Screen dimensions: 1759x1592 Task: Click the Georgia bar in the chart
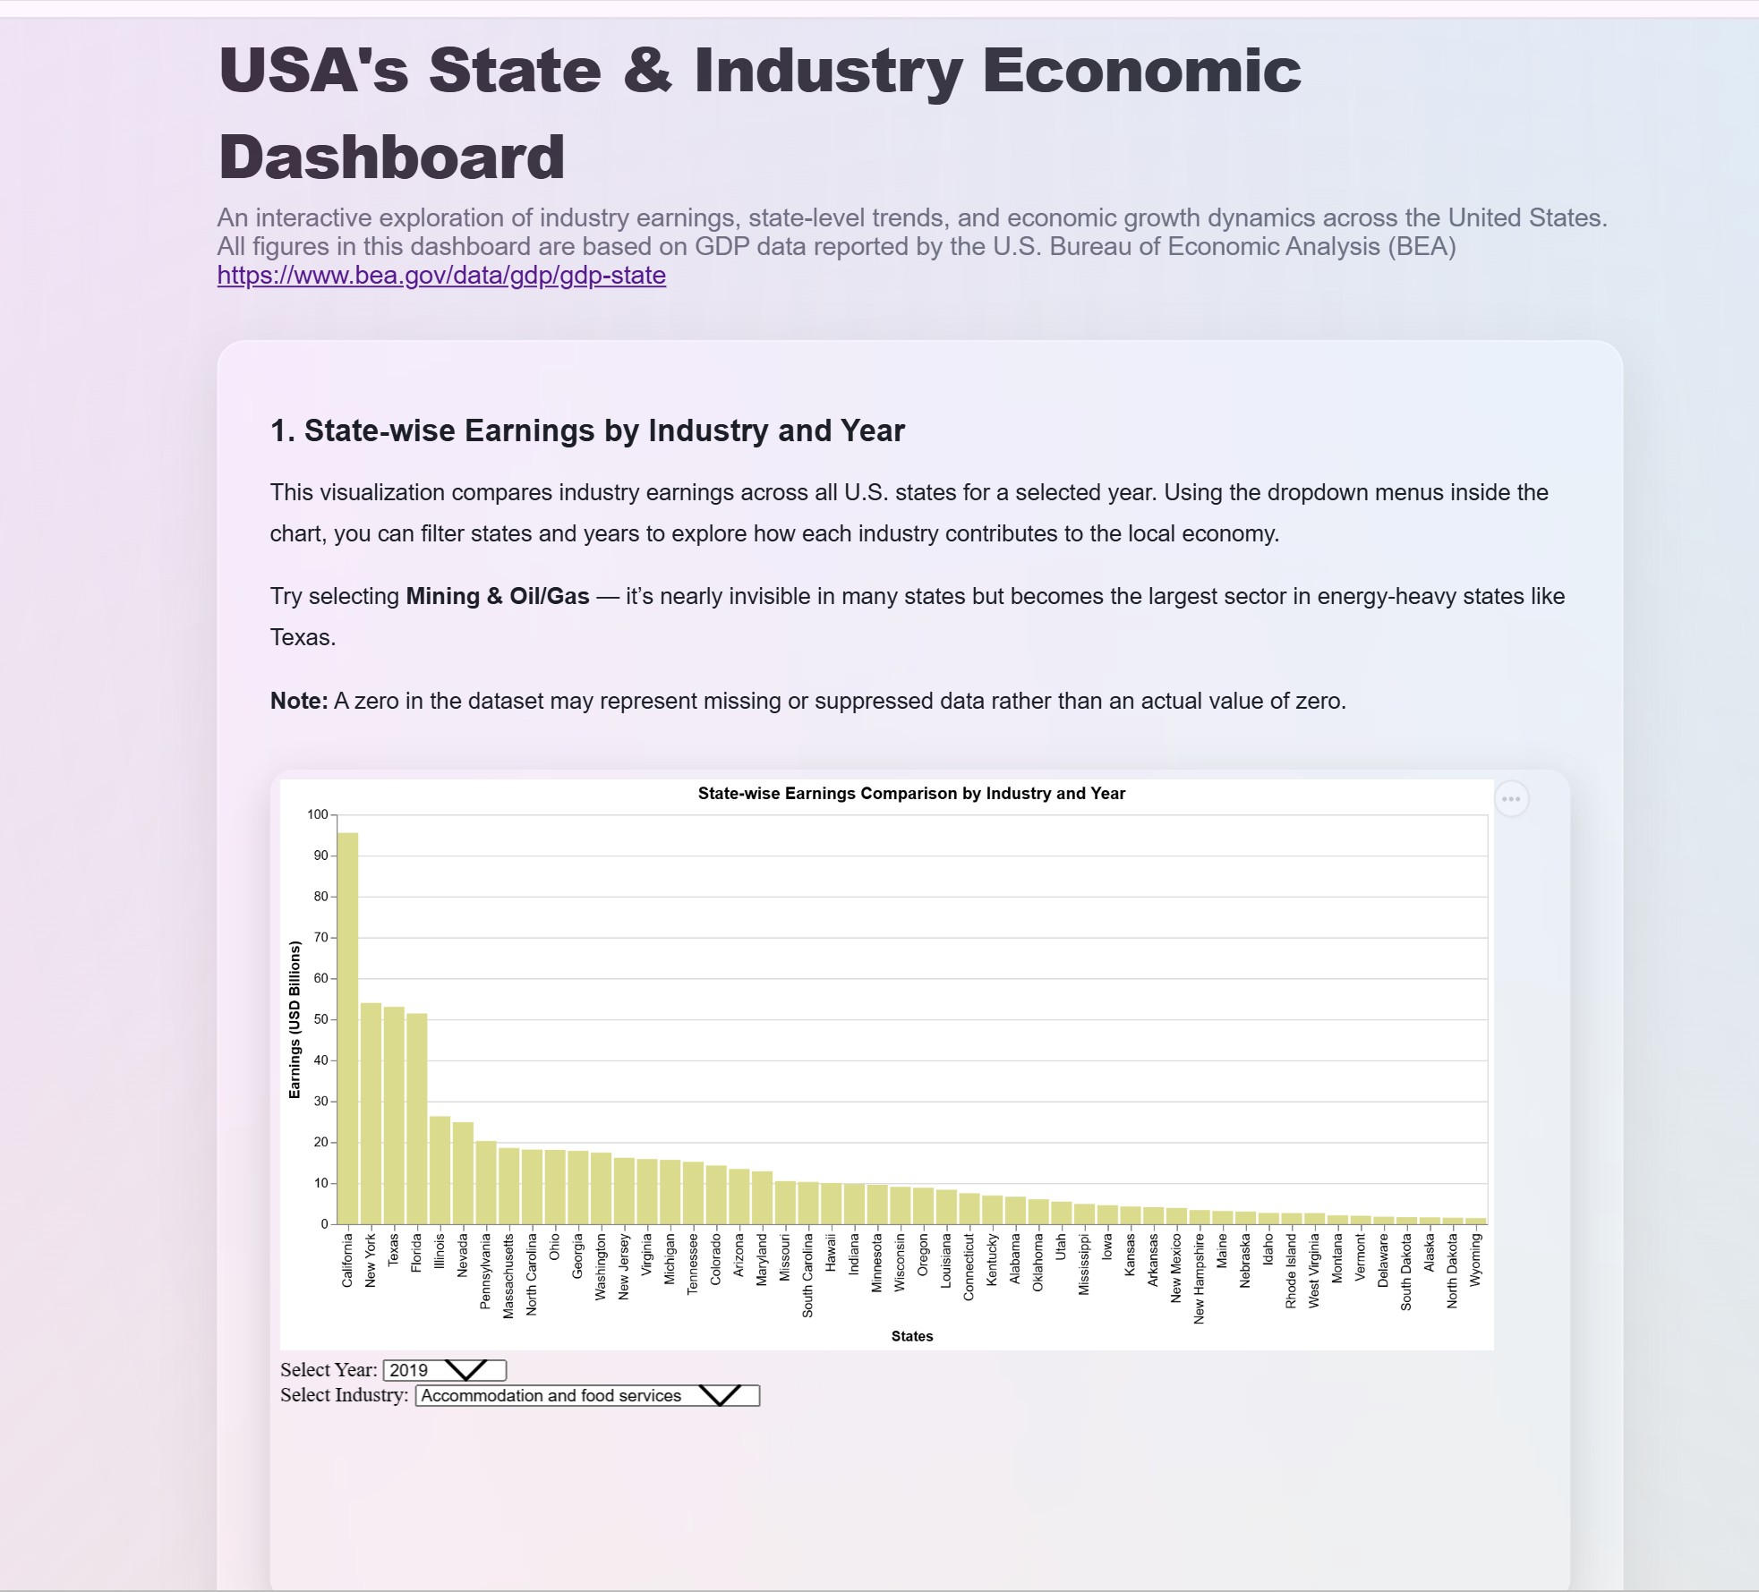pyautogui.click(x=577, y=1188)
